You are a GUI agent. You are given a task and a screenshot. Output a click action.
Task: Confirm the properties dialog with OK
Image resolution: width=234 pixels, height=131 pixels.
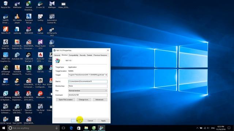[77, 120]
